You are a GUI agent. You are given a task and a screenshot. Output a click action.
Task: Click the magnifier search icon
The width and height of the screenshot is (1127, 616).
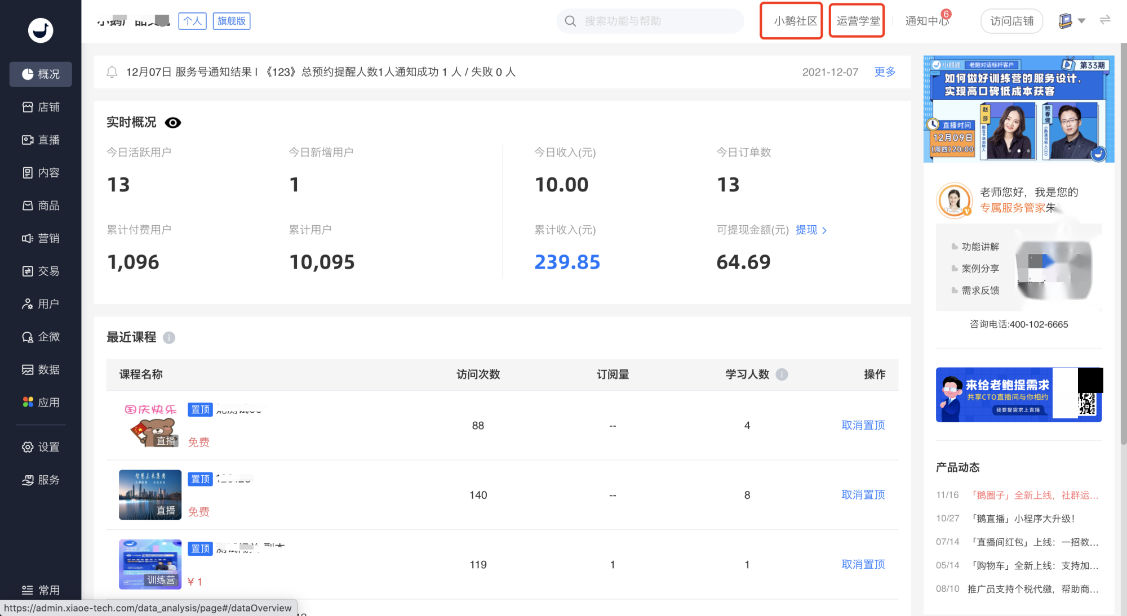pos(570,21)
